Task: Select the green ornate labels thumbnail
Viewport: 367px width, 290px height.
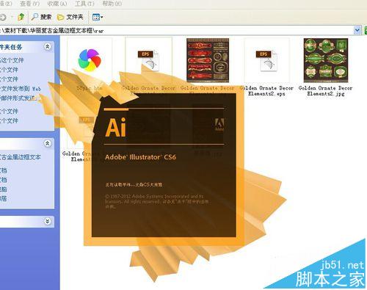Action: [x=326, y=60]
